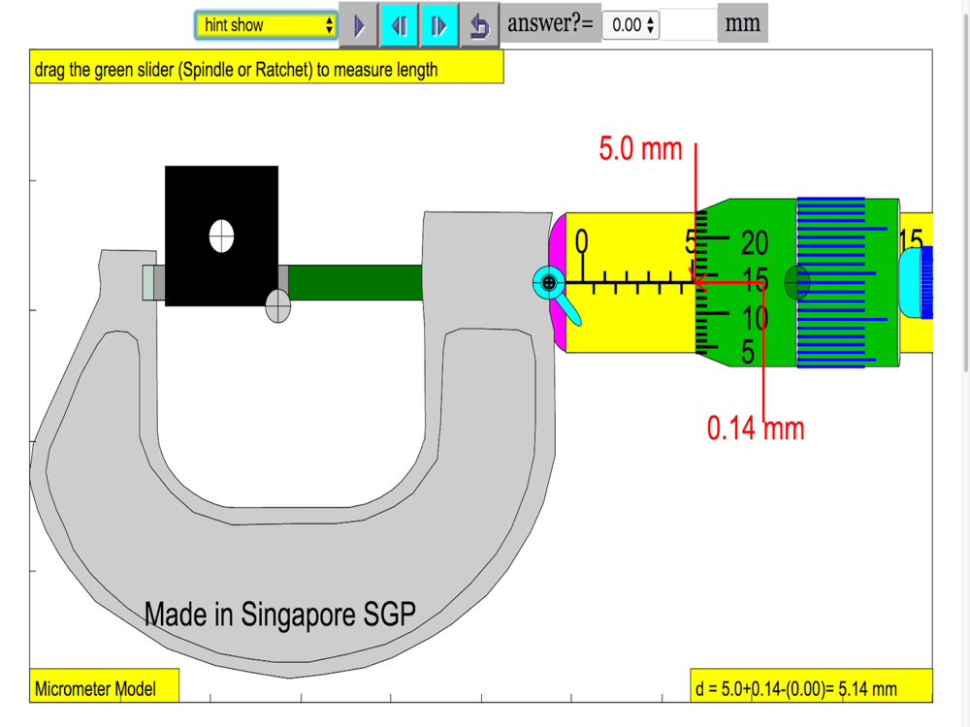Click the green spindle rod
This screenshot has height=727, width=970.
click(x=355, y=282)
